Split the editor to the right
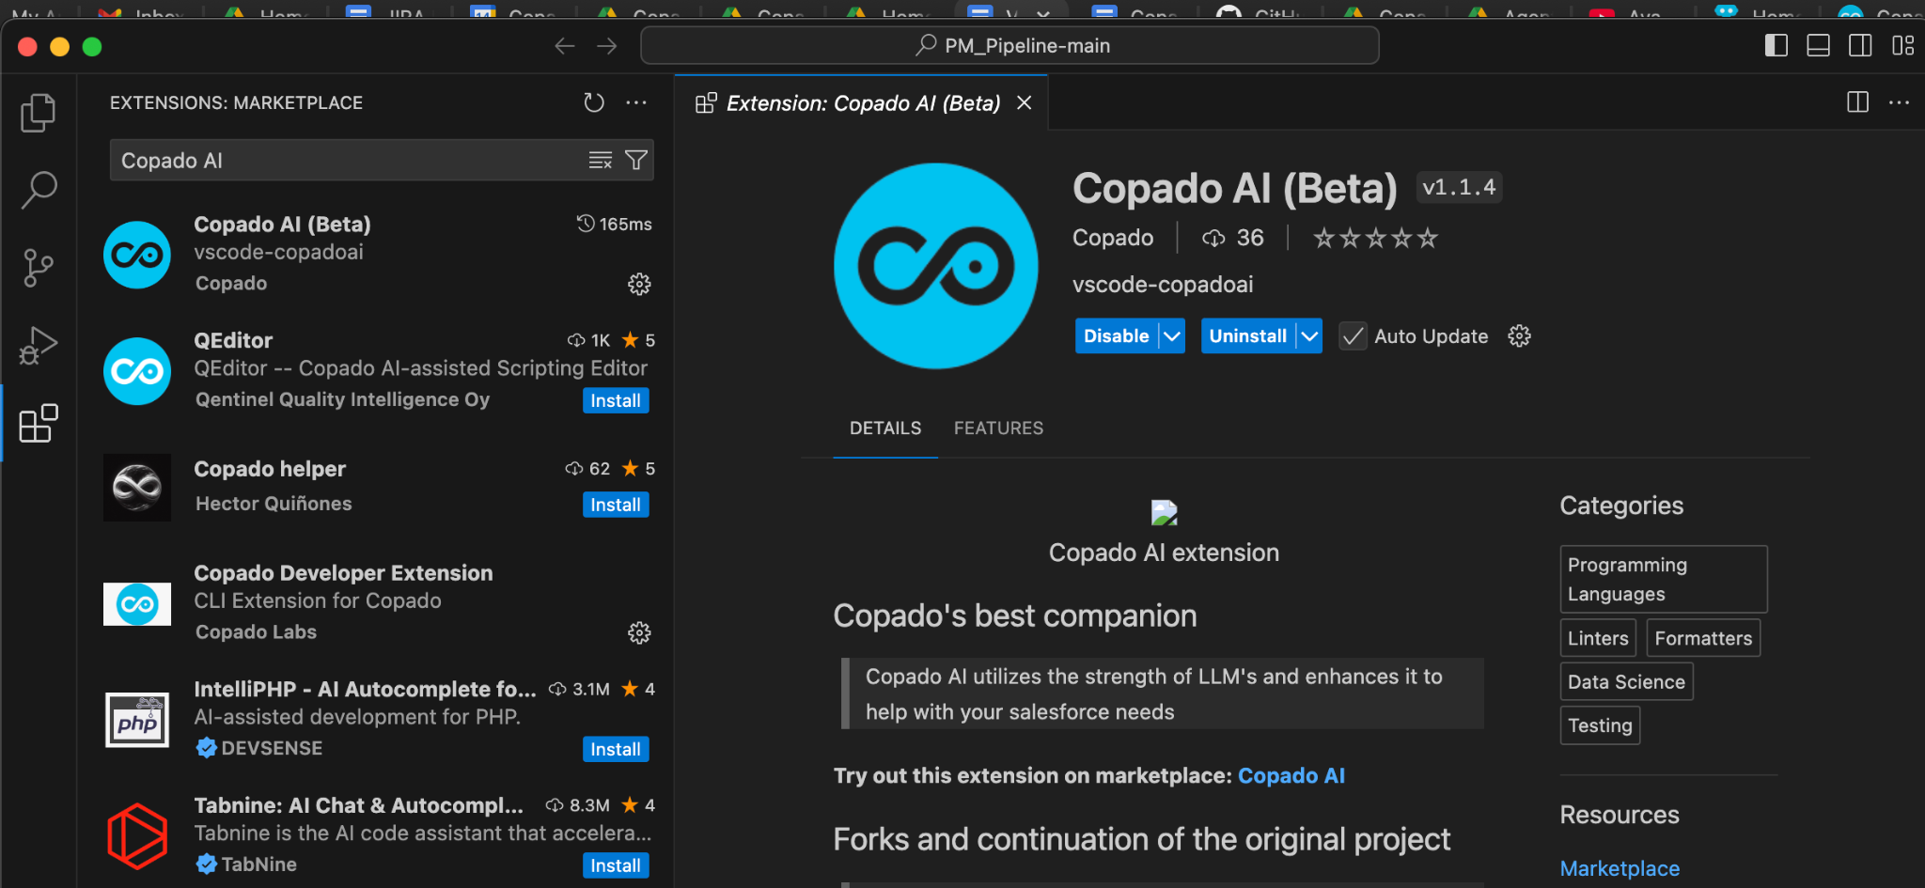The width and height of the screenshot is (1925, 888). (x=1857, y=102)
